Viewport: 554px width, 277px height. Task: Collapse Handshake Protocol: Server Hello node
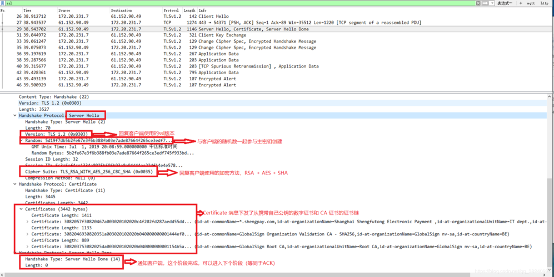[x=15, y=116]
